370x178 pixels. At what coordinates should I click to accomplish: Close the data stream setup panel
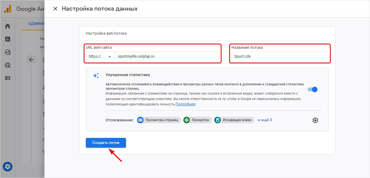(x=55, y=9)
